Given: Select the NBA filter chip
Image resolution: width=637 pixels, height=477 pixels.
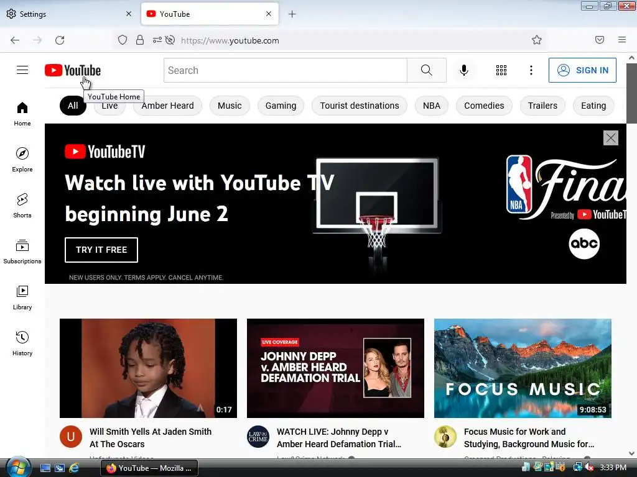Looking at the screenshot, I should pyautogui.click(x=432, y=106).
